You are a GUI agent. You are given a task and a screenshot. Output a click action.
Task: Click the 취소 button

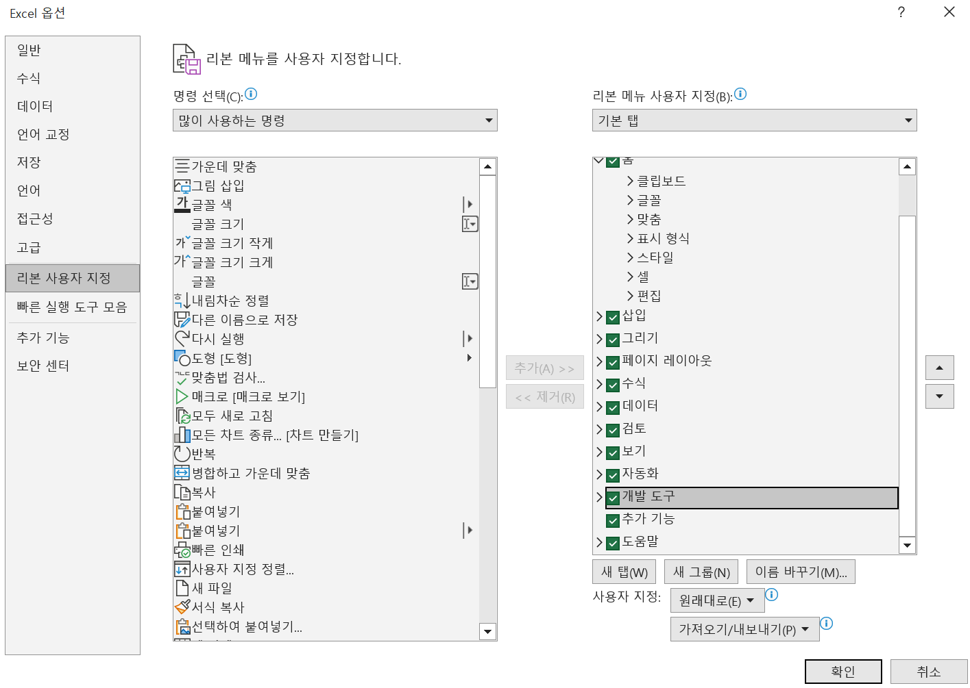[x=929, y=672]
